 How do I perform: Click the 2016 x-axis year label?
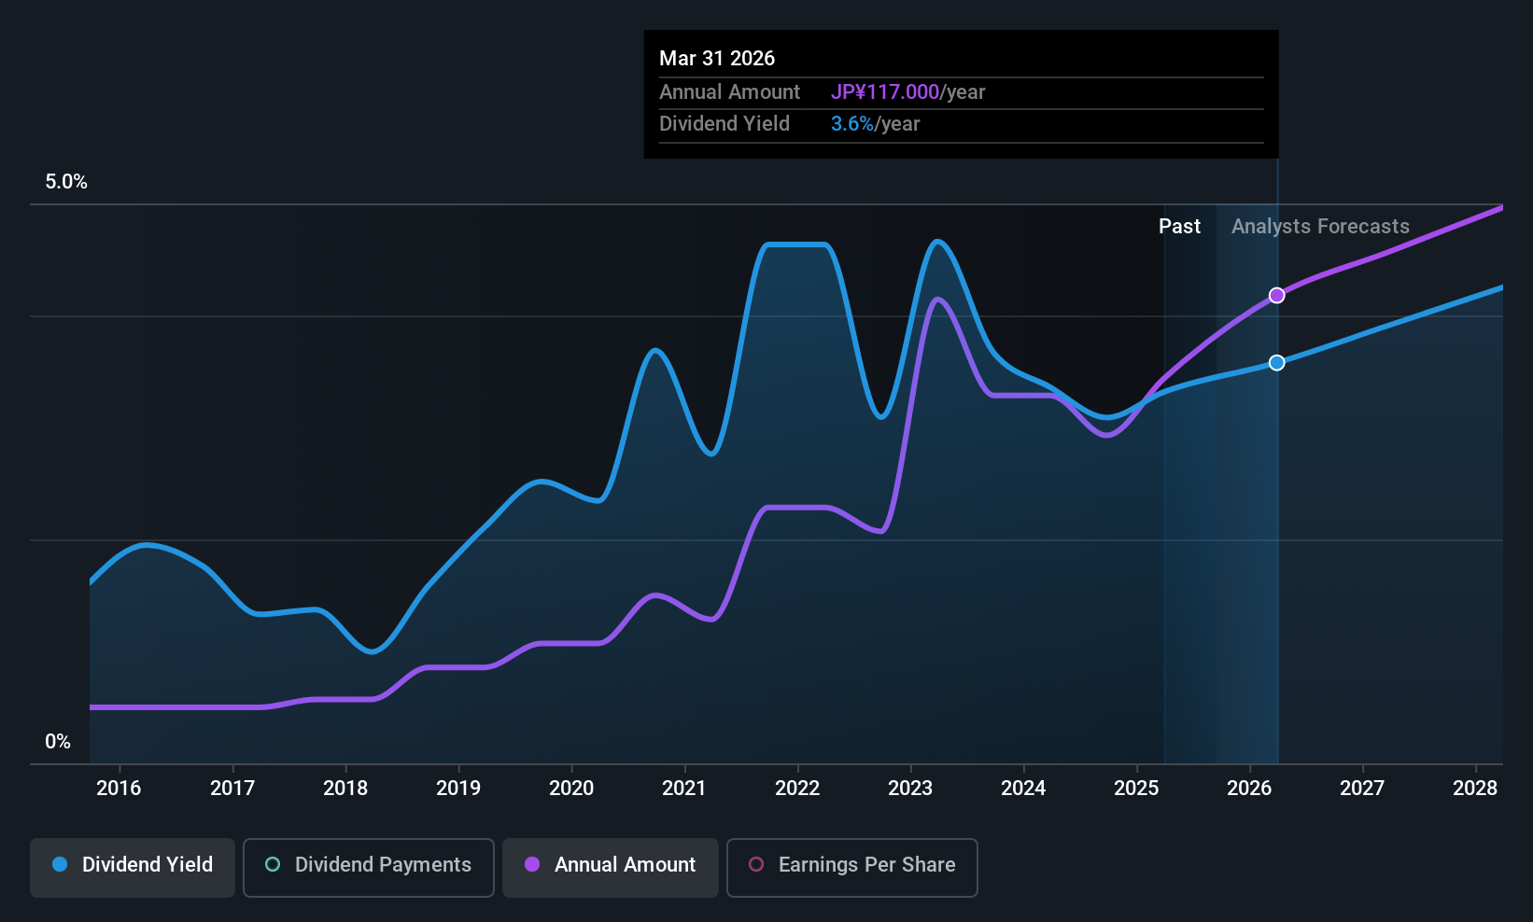coord(119,789)
